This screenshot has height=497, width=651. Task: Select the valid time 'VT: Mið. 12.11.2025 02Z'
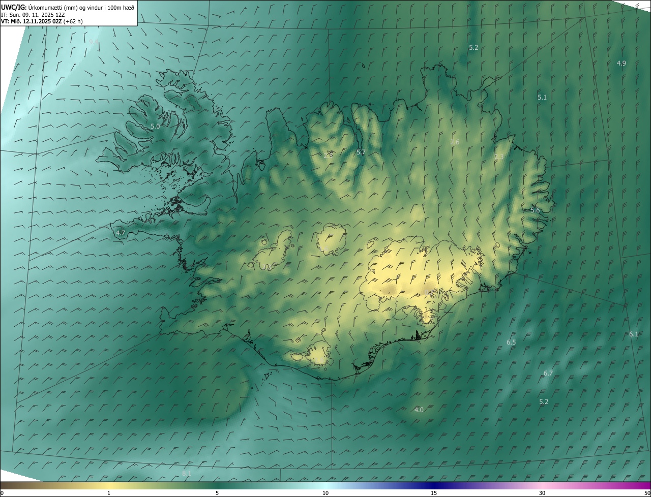(32, 21)
